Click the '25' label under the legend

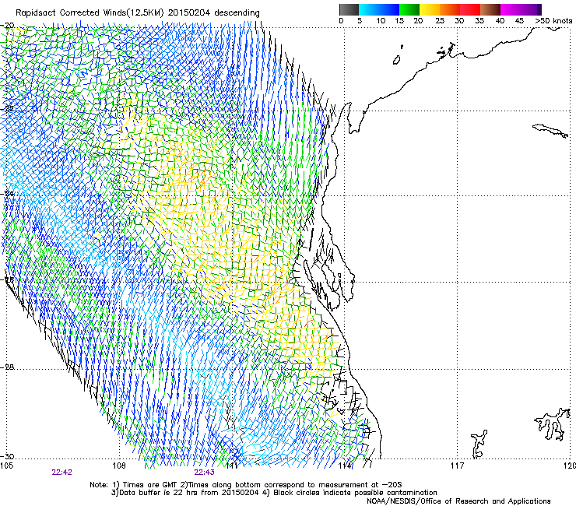[x=440, y=21]
